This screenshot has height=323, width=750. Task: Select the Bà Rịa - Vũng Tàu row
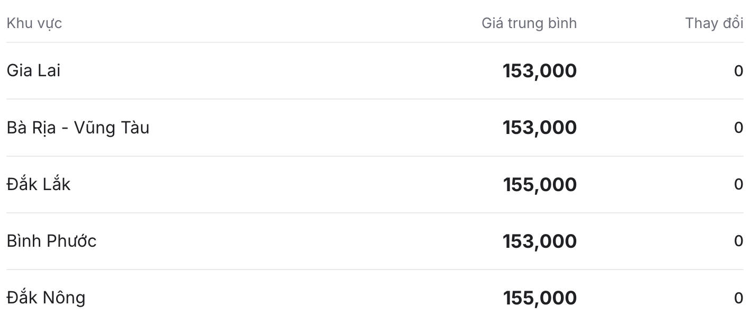(x=375, y=128)
